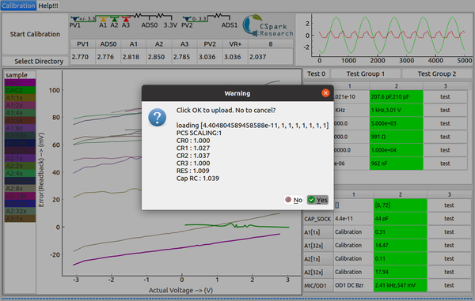
Task: Click the PV1 column header
Action: [82, 43]
